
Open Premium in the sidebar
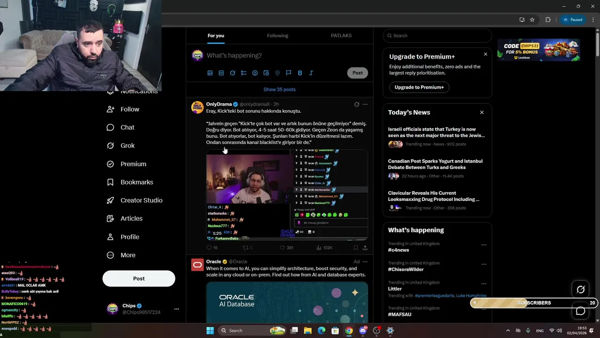click(127, 164)
